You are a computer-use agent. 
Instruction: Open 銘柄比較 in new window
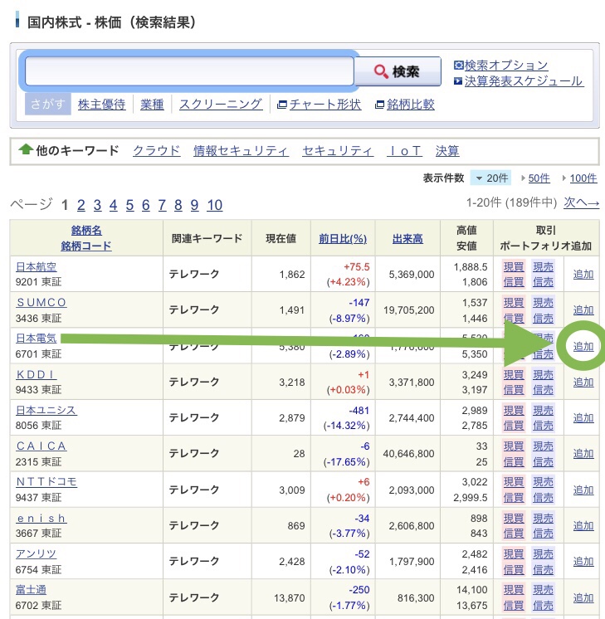[x=411, y=105]
